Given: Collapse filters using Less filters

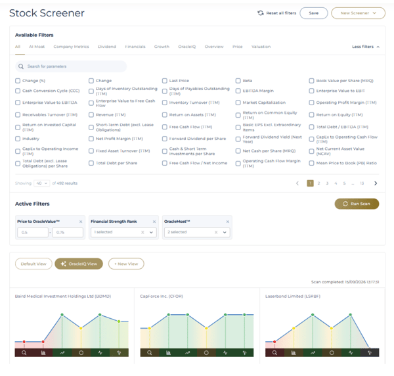Looking at the screenshot, I should pyautogui.click(x=366, y=47).
